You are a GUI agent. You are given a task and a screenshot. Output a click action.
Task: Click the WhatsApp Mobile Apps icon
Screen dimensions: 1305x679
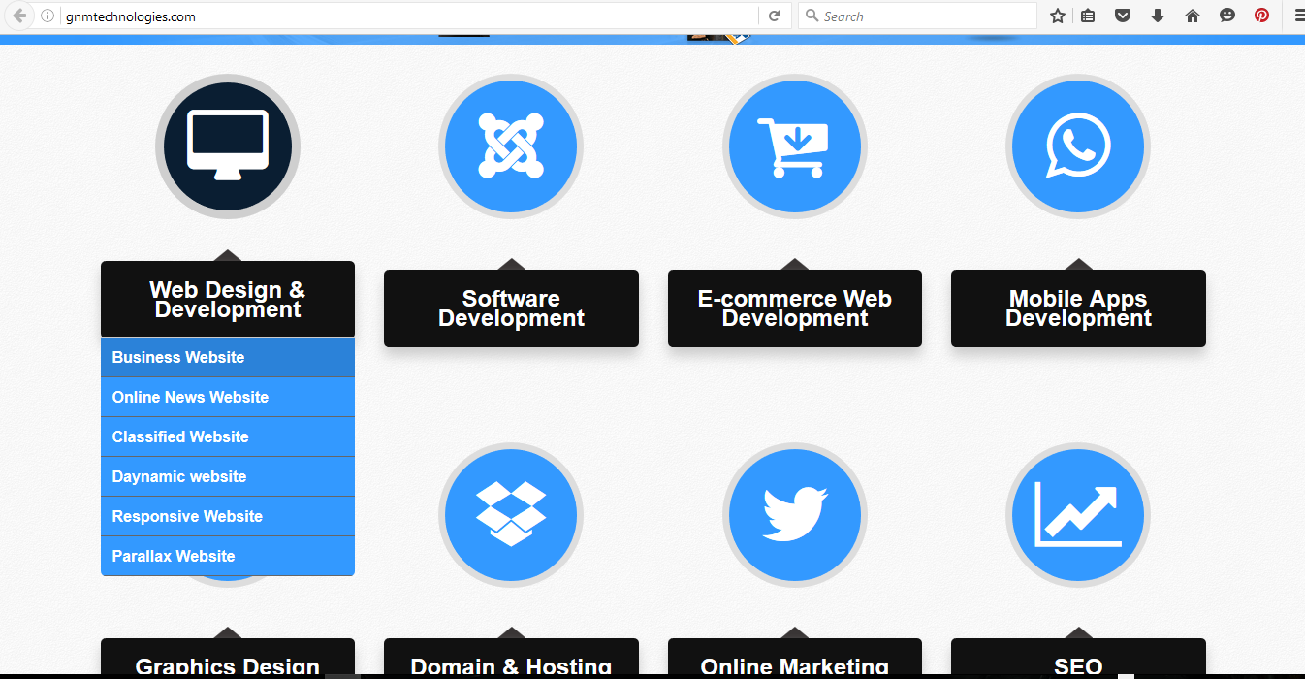pos(1078,145)
